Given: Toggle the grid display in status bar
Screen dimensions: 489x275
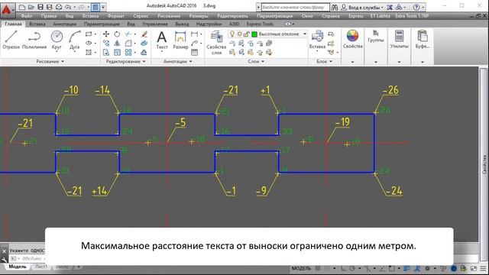Looking at the screenshot, I should pos(318,268).
